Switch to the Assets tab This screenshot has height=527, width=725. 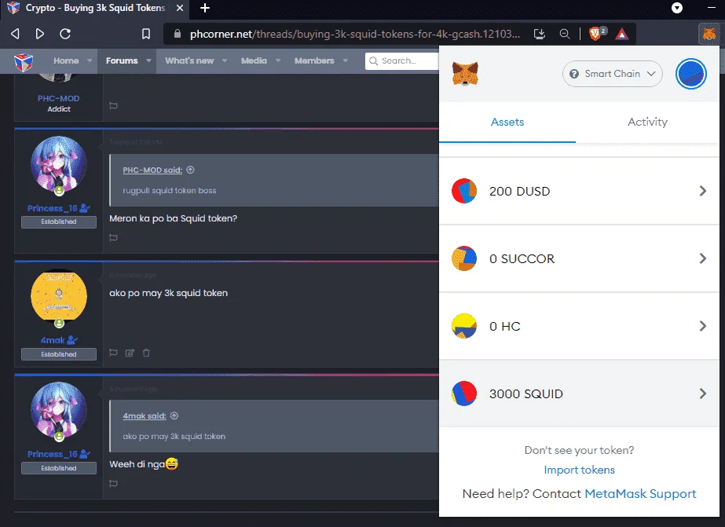pos(507,122)
